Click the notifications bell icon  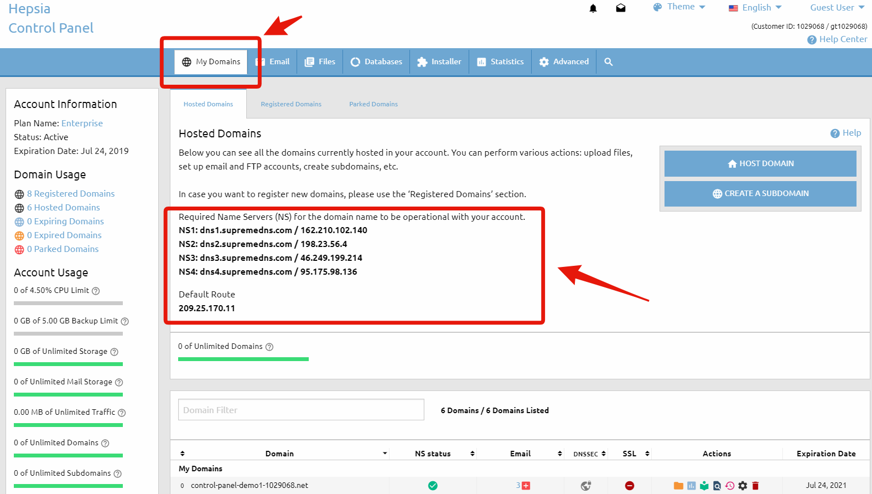pos(593,8)
